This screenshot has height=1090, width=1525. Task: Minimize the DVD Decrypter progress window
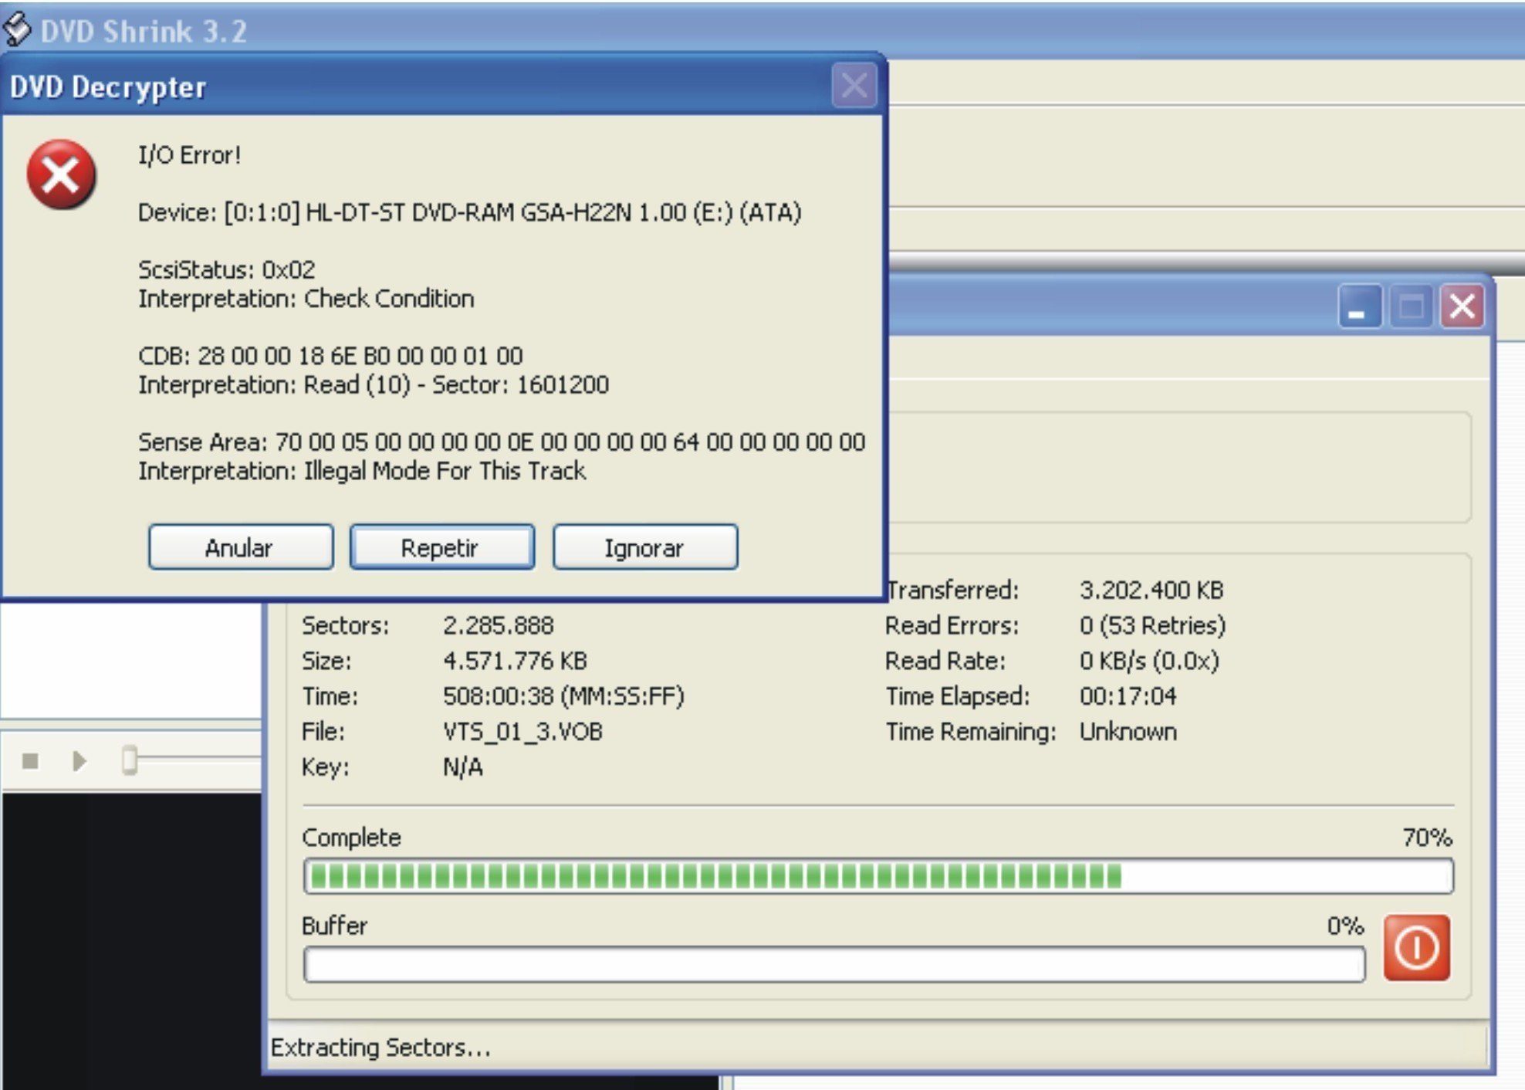(x=1360, y=306)
